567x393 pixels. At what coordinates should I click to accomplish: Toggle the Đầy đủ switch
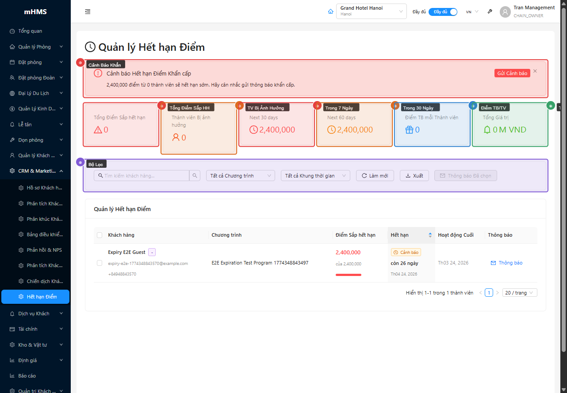pyautogui.click(x=443, y=12)
